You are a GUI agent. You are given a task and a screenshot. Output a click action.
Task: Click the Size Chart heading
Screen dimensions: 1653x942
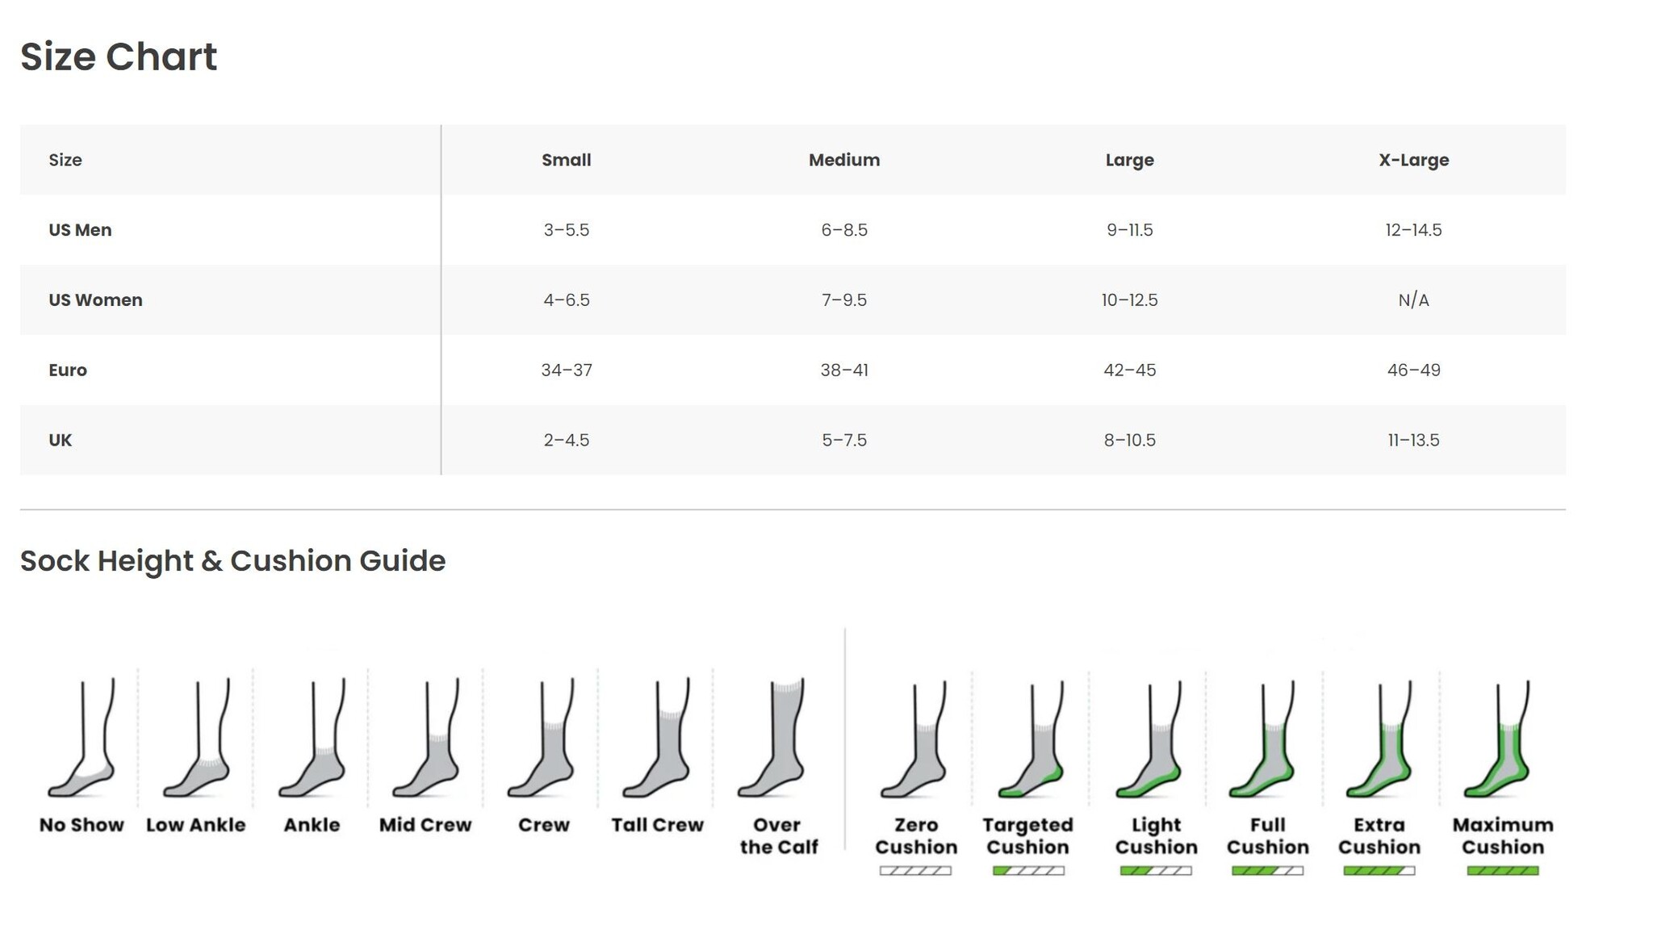pos(119,57)
